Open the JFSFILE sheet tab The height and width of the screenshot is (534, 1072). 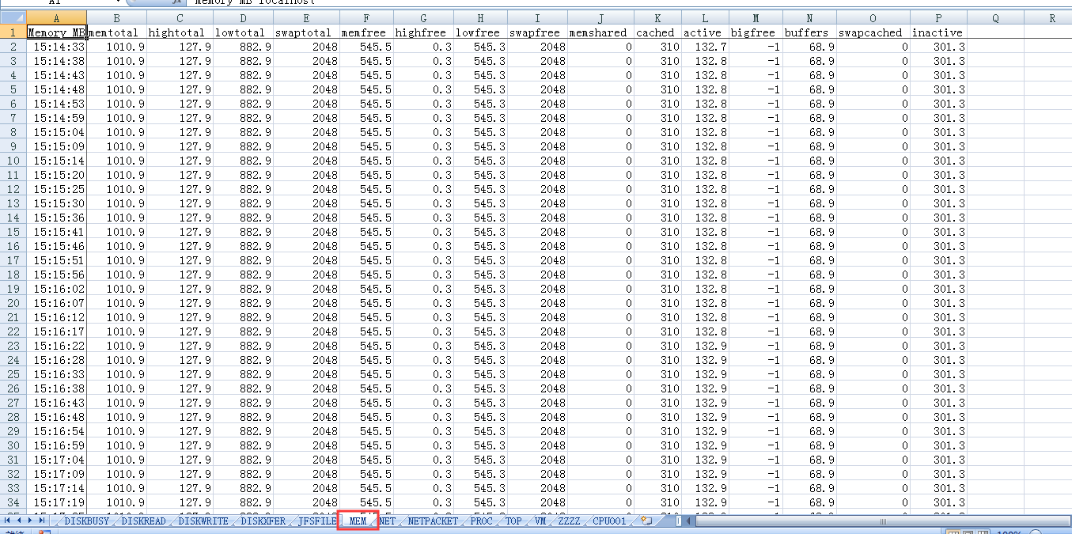(316, 521)
